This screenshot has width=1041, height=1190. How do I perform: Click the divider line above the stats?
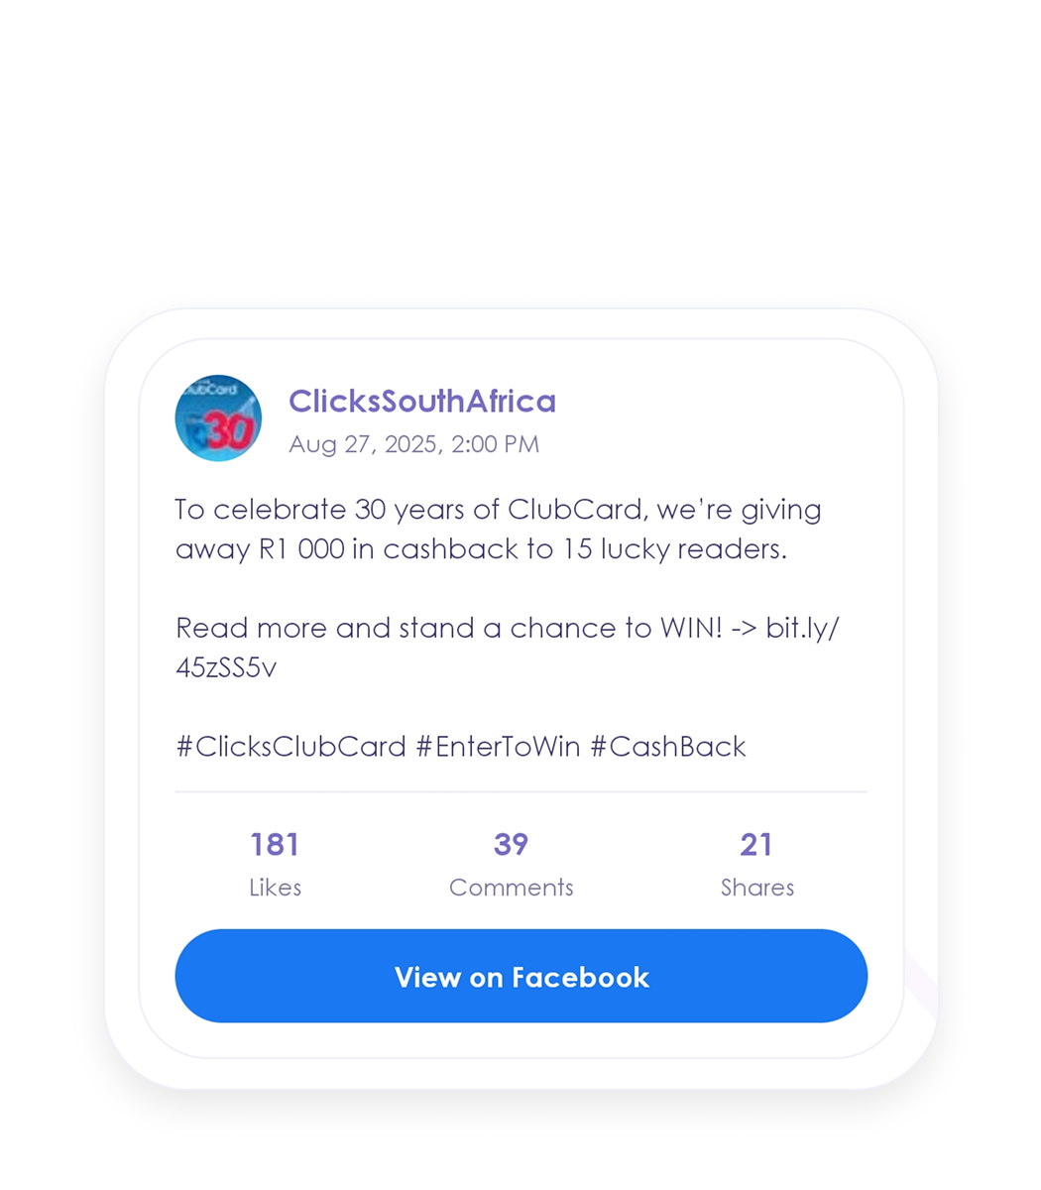[520, 792]
